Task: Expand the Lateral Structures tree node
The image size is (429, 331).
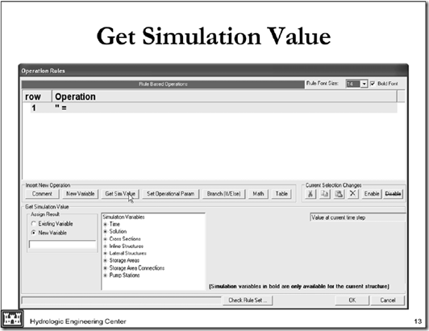Action: [x=106, y=254]
